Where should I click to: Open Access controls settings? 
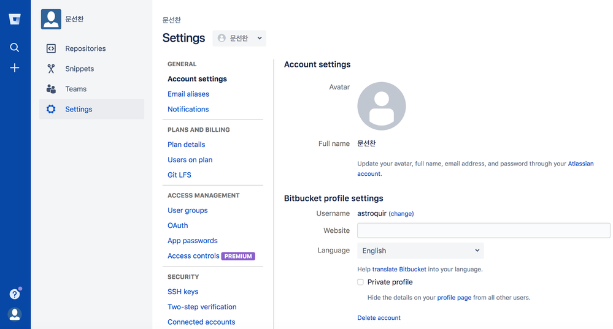point(193,255)
